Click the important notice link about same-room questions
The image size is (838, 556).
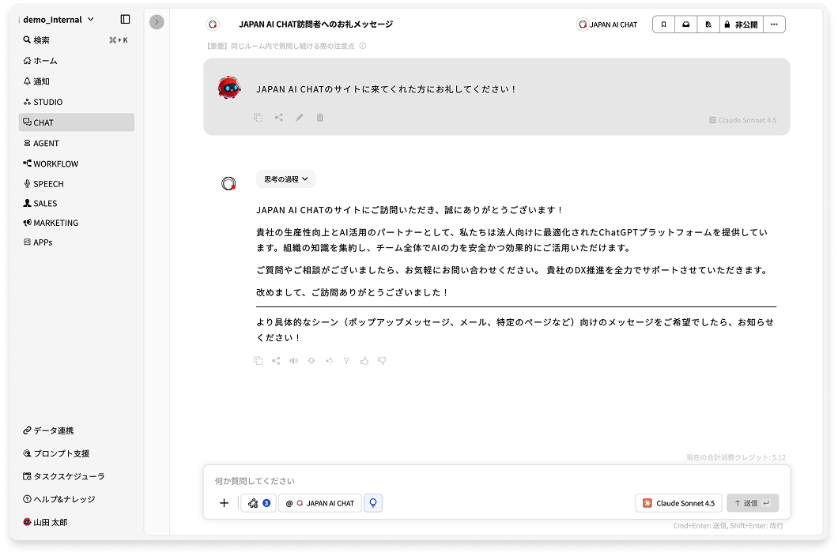(281, 46)
